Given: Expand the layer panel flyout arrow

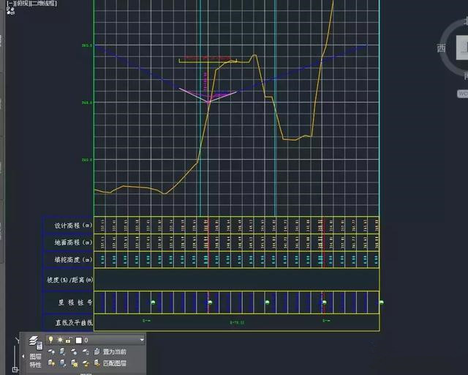Looking at the screenshot, I should [x=23, y=356].
